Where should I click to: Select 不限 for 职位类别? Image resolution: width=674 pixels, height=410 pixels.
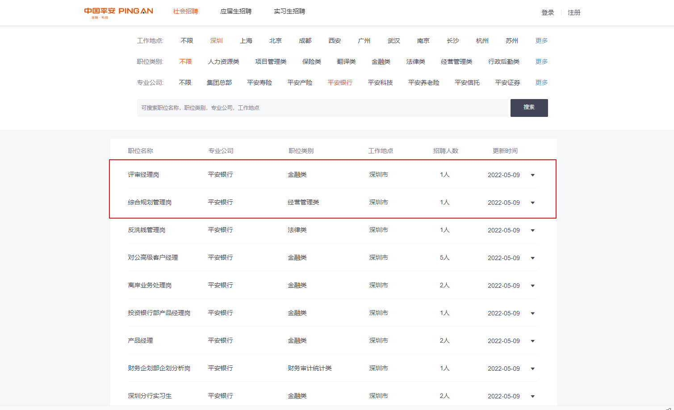tap(185, 62)
